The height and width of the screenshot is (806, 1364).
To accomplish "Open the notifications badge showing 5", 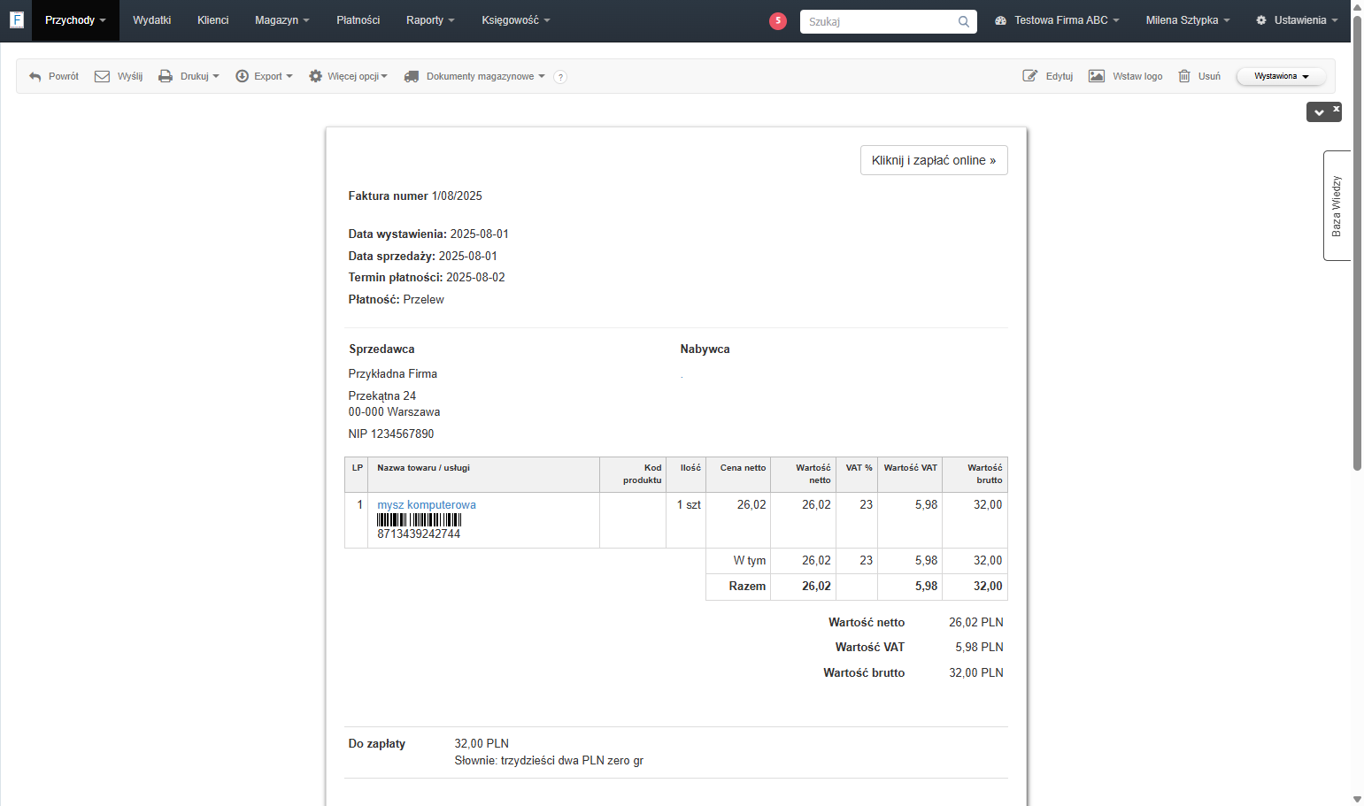I will 778,20.
